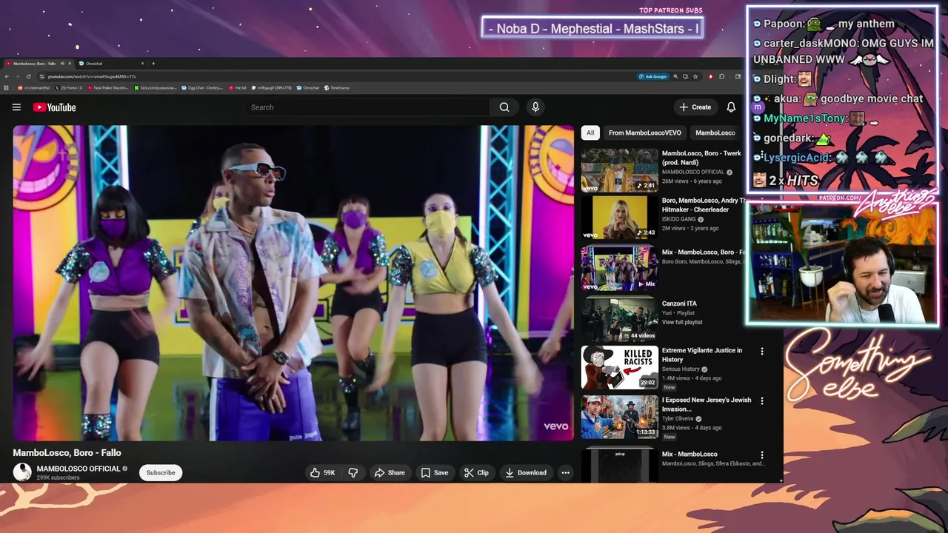This screenshot has height=533, width=948.
Task: Go forward with the browser forward arrow
Action: point(17,76)
